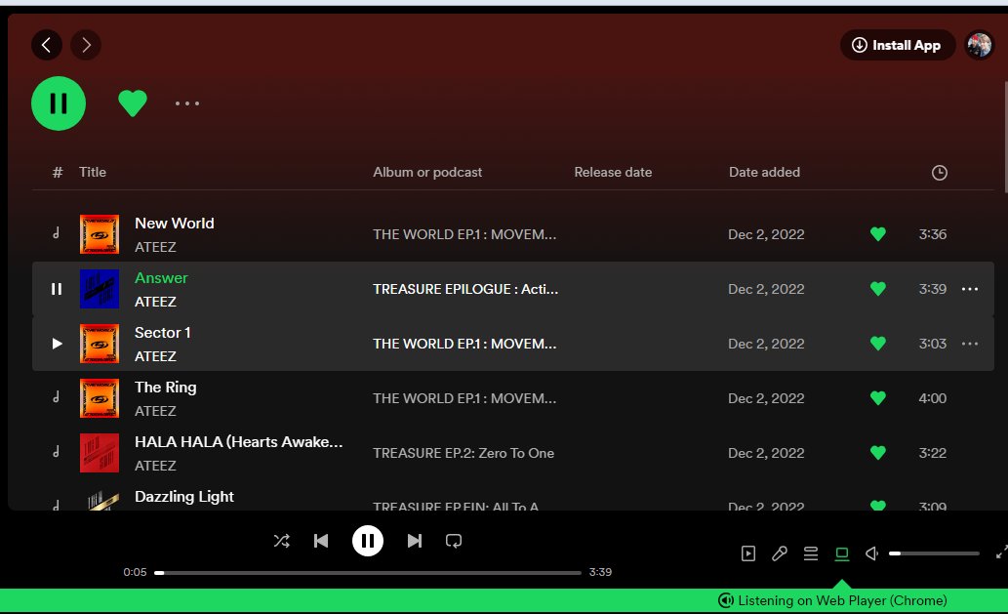Click HALA HALA red album cover
Viewport: 1008px width, 614px height.
99,453
